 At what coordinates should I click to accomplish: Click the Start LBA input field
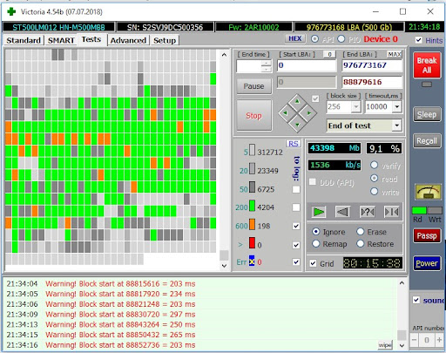[307, 65]
